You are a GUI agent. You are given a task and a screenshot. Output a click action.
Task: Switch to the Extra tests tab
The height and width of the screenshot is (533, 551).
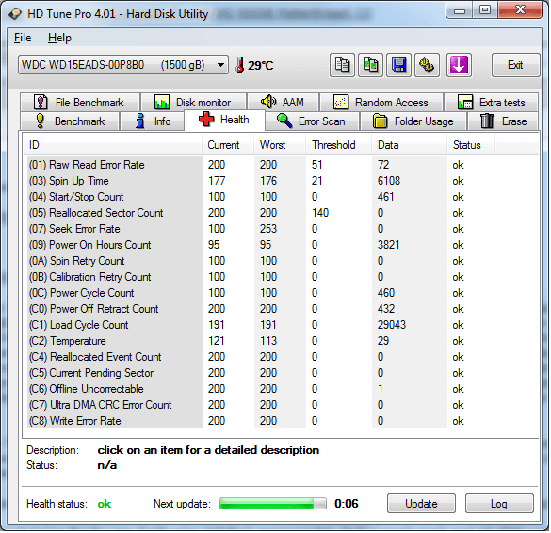492,103
